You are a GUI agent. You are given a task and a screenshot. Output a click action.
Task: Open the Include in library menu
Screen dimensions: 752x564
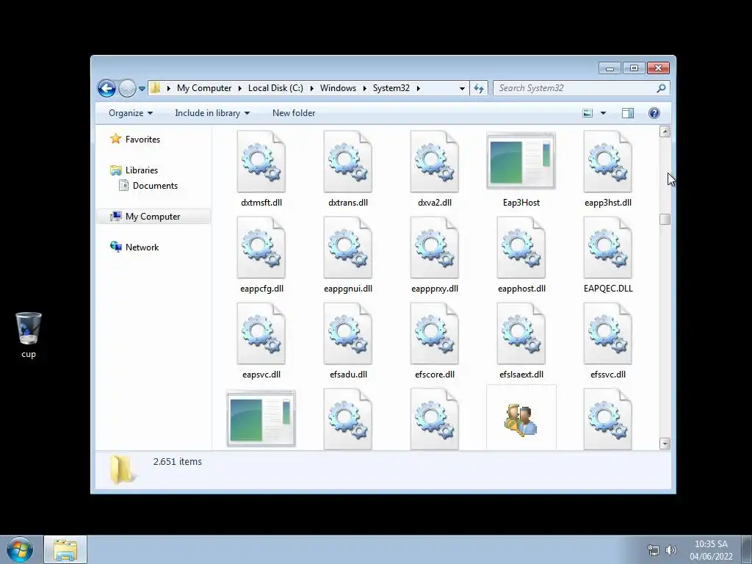tap(212, 113)
